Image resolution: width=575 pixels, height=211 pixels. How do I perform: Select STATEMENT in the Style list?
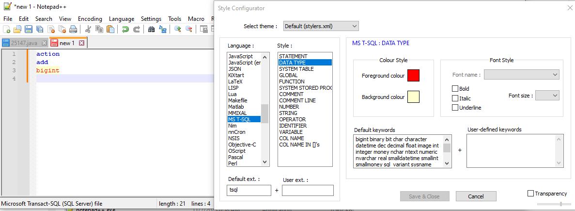click(x=305, y=56)
